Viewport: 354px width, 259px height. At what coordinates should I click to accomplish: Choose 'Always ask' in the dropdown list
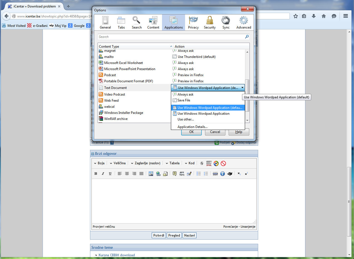click(x=185, y=94)
